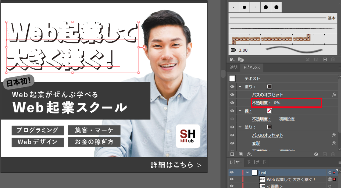
Task: Open the Brush Libraries menu icon
Action: [x=232, y=59]
